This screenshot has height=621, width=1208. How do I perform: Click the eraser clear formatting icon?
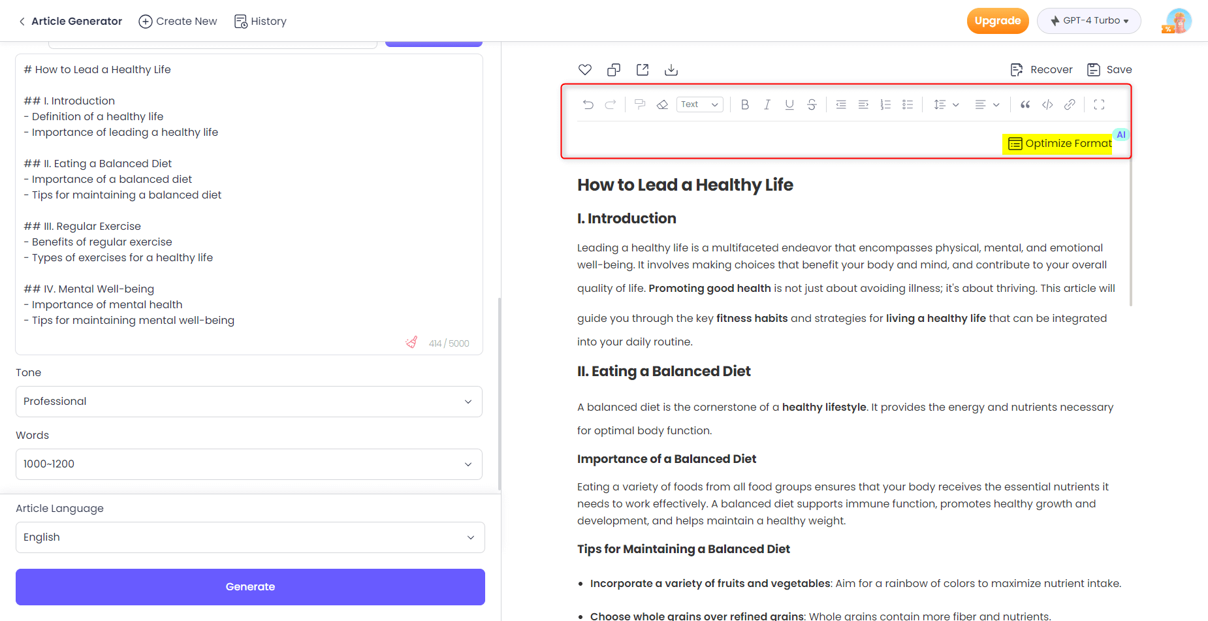point(662,104)
